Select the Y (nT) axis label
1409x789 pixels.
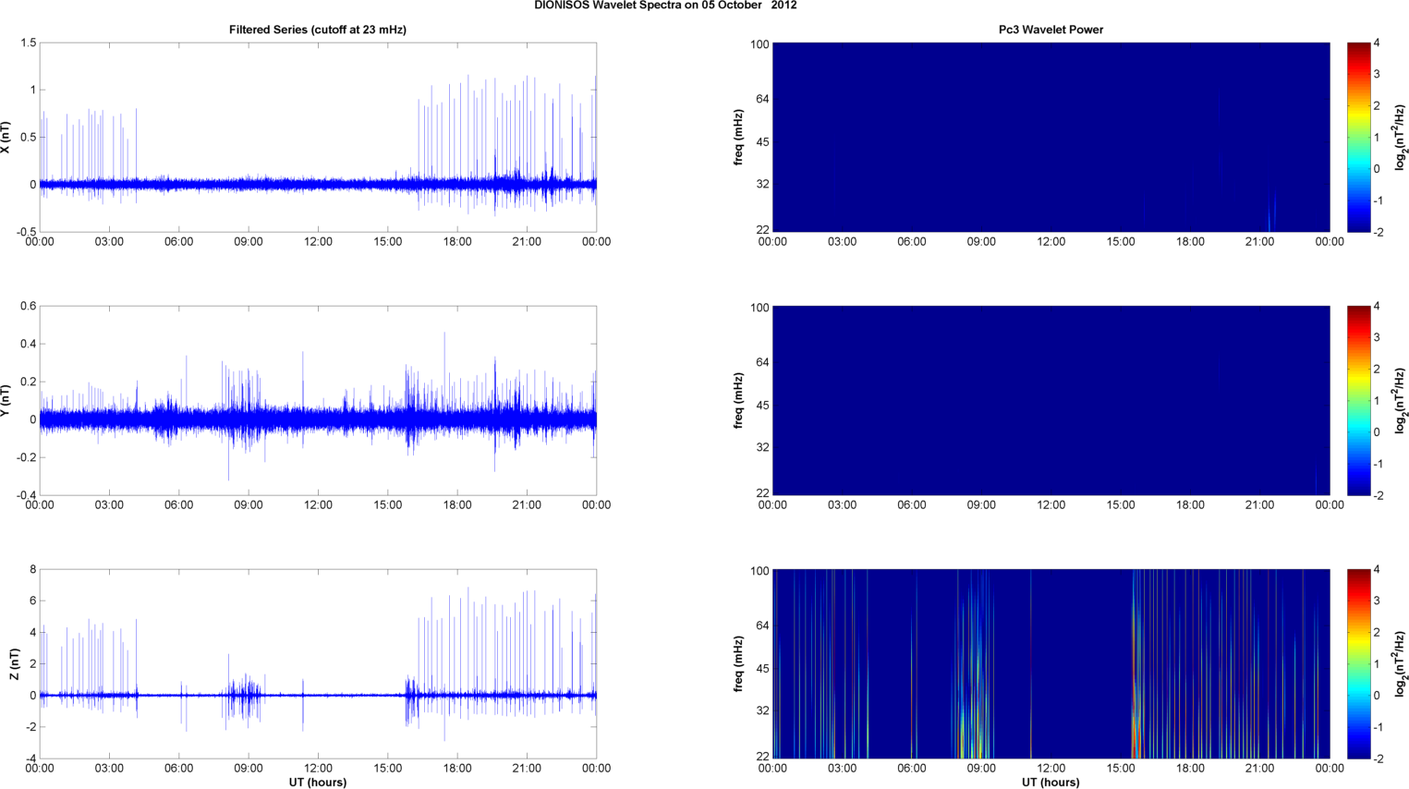[6, 400]
